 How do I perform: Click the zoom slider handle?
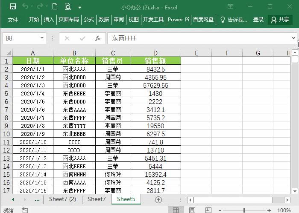point(244,210)
